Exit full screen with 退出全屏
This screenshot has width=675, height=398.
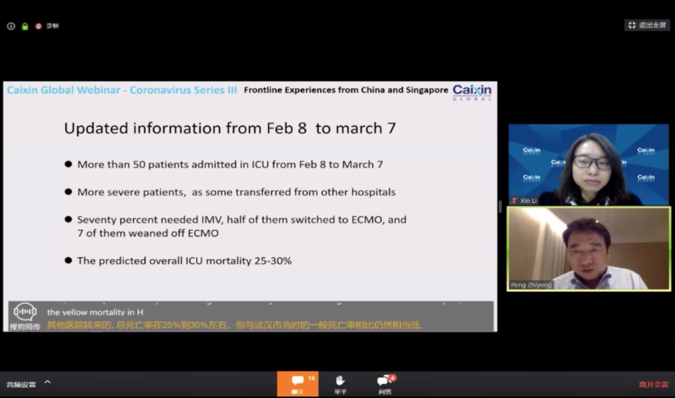[x=647, y=25]
